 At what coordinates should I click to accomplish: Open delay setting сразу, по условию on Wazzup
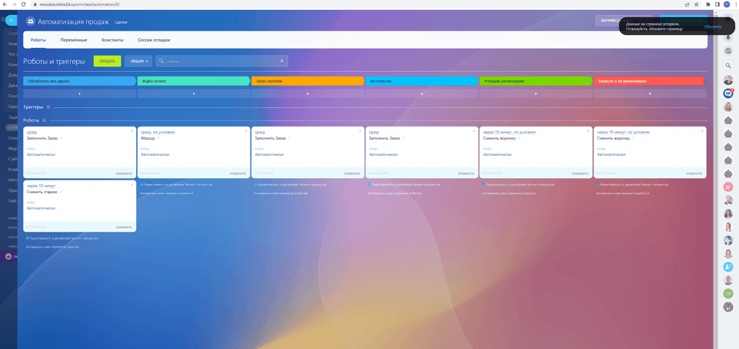[158, 132]
